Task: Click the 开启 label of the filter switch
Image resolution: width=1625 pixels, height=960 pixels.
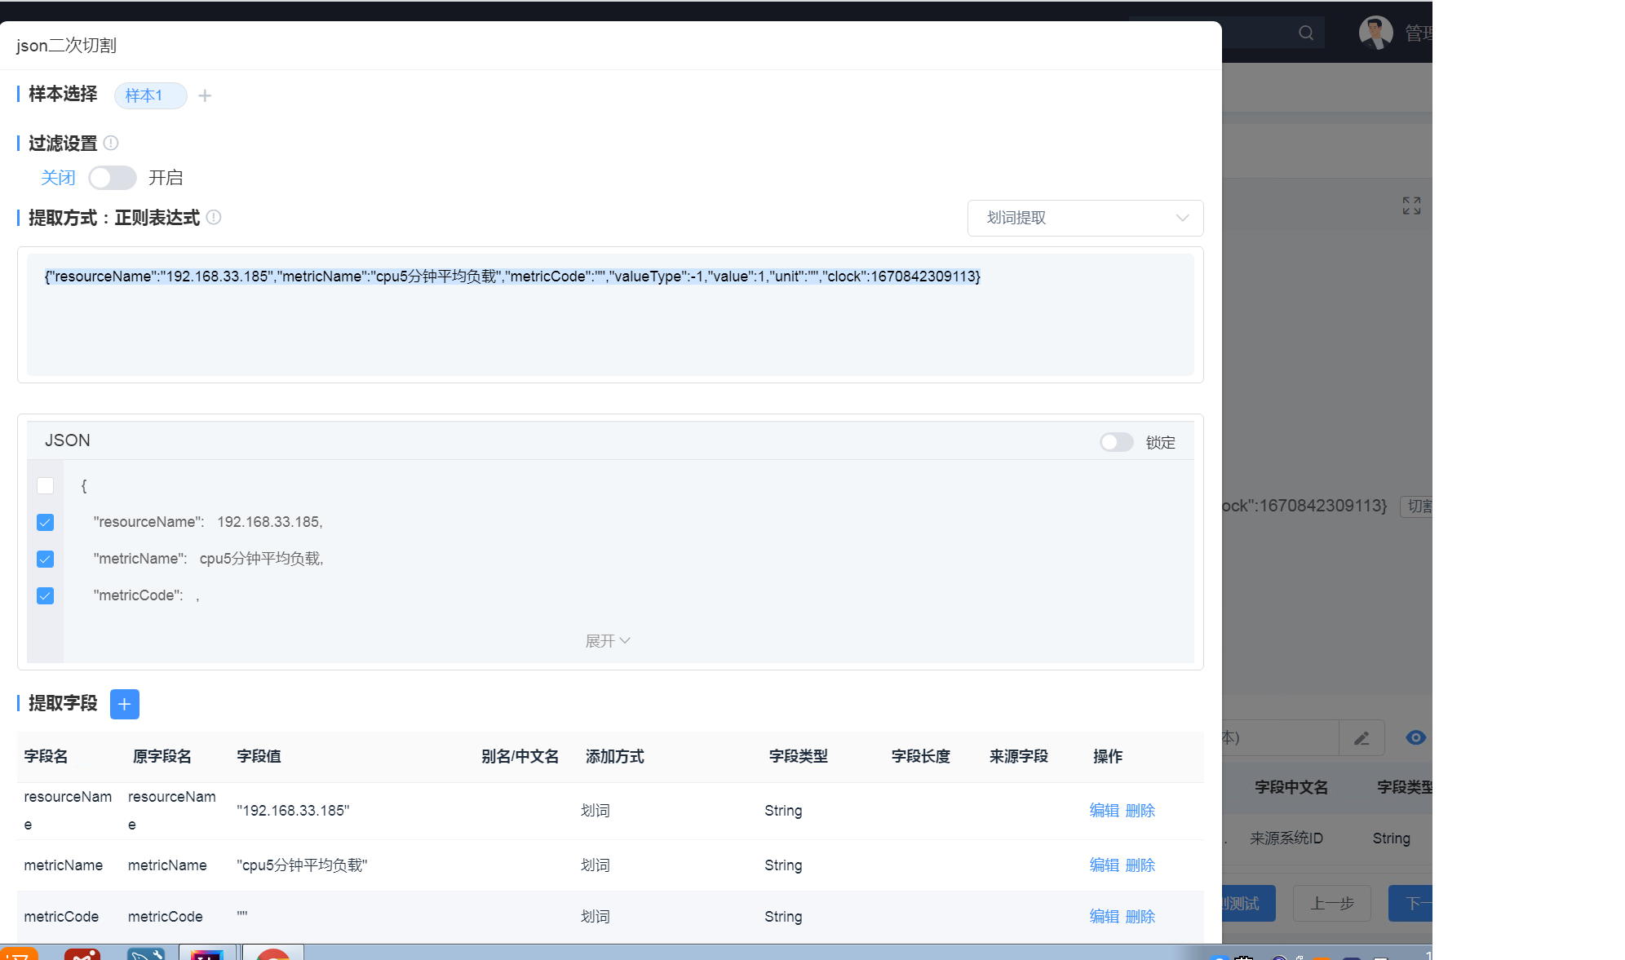Action: pos(166,178)
